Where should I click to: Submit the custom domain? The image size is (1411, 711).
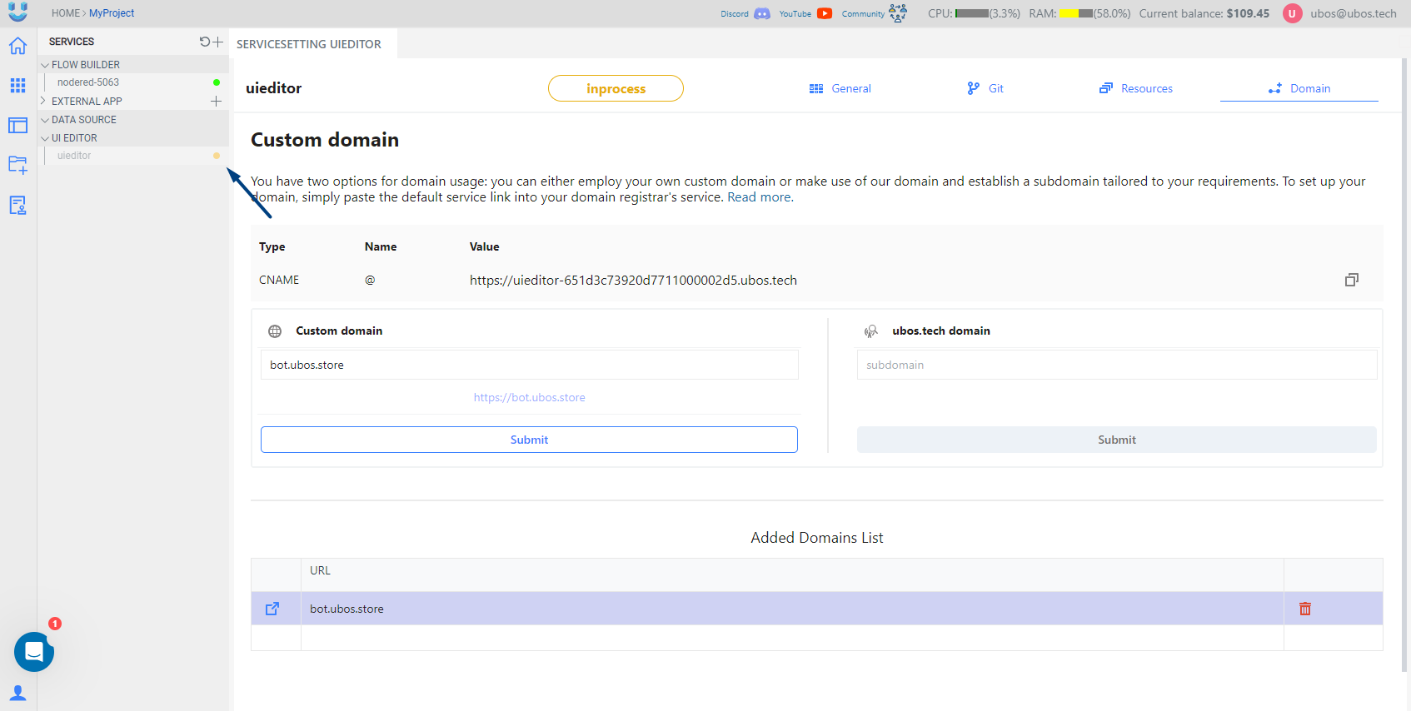point(529,440)
